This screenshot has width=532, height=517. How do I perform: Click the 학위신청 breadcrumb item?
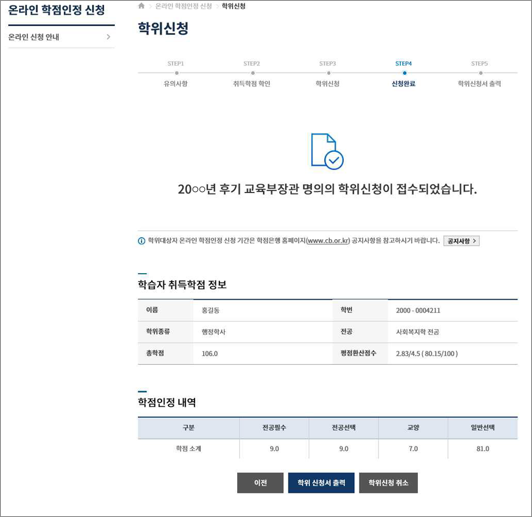tap(234, 6)
